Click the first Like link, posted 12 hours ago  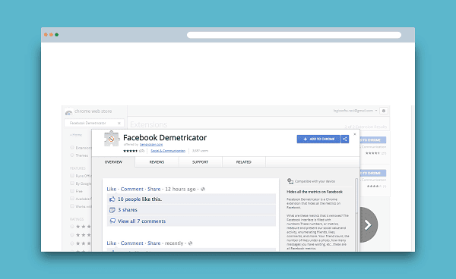(112, 189)
